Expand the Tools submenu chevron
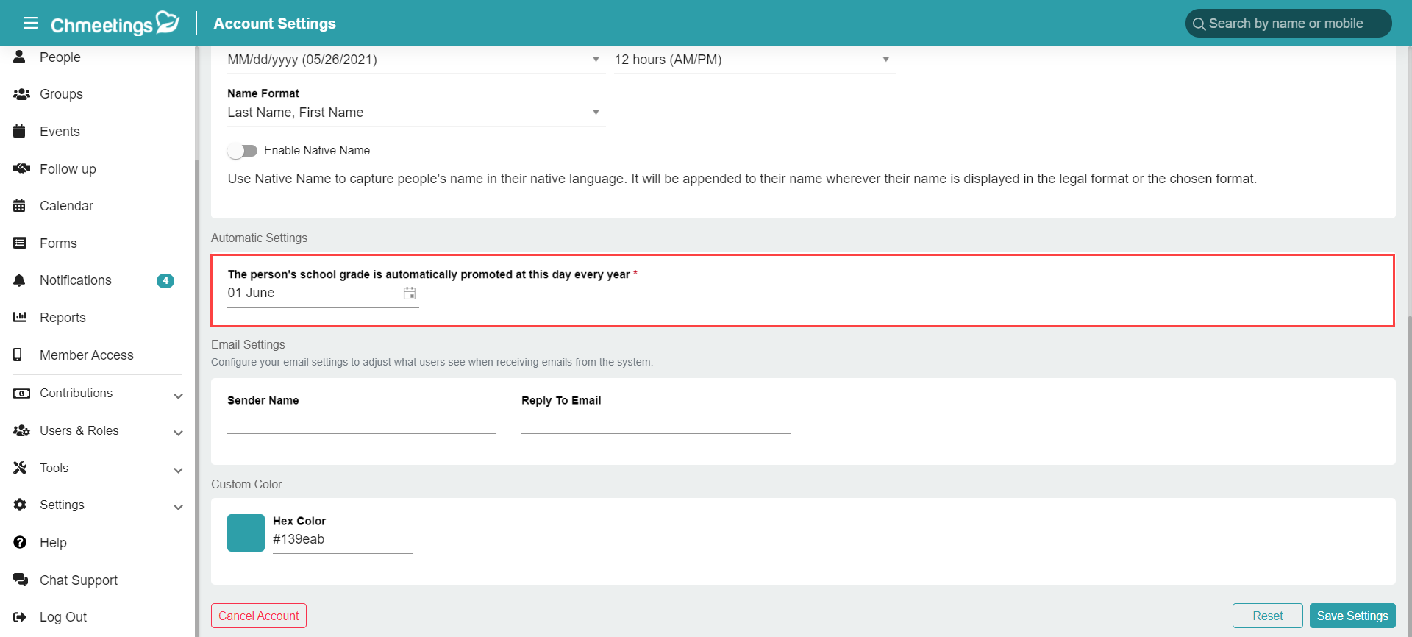The width and height of the screenshot is (1412, 637). 178,470
